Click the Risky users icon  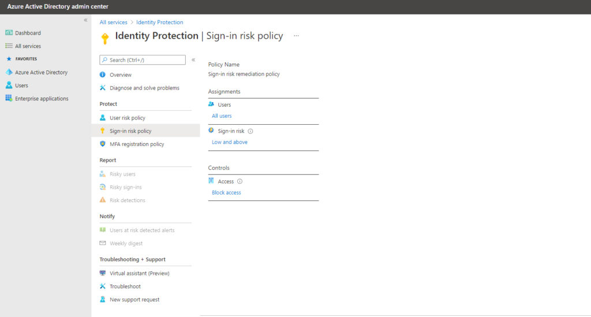[103, 174]
